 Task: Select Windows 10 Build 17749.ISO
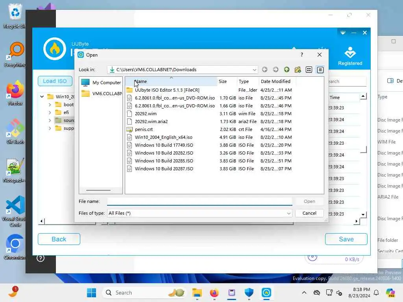point(164,145)
